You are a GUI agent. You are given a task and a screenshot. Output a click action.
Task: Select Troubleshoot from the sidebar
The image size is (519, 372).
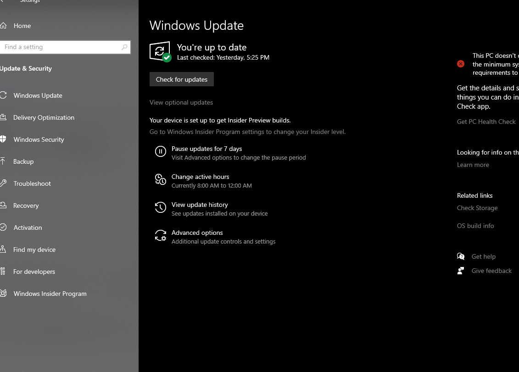point(32,183)
